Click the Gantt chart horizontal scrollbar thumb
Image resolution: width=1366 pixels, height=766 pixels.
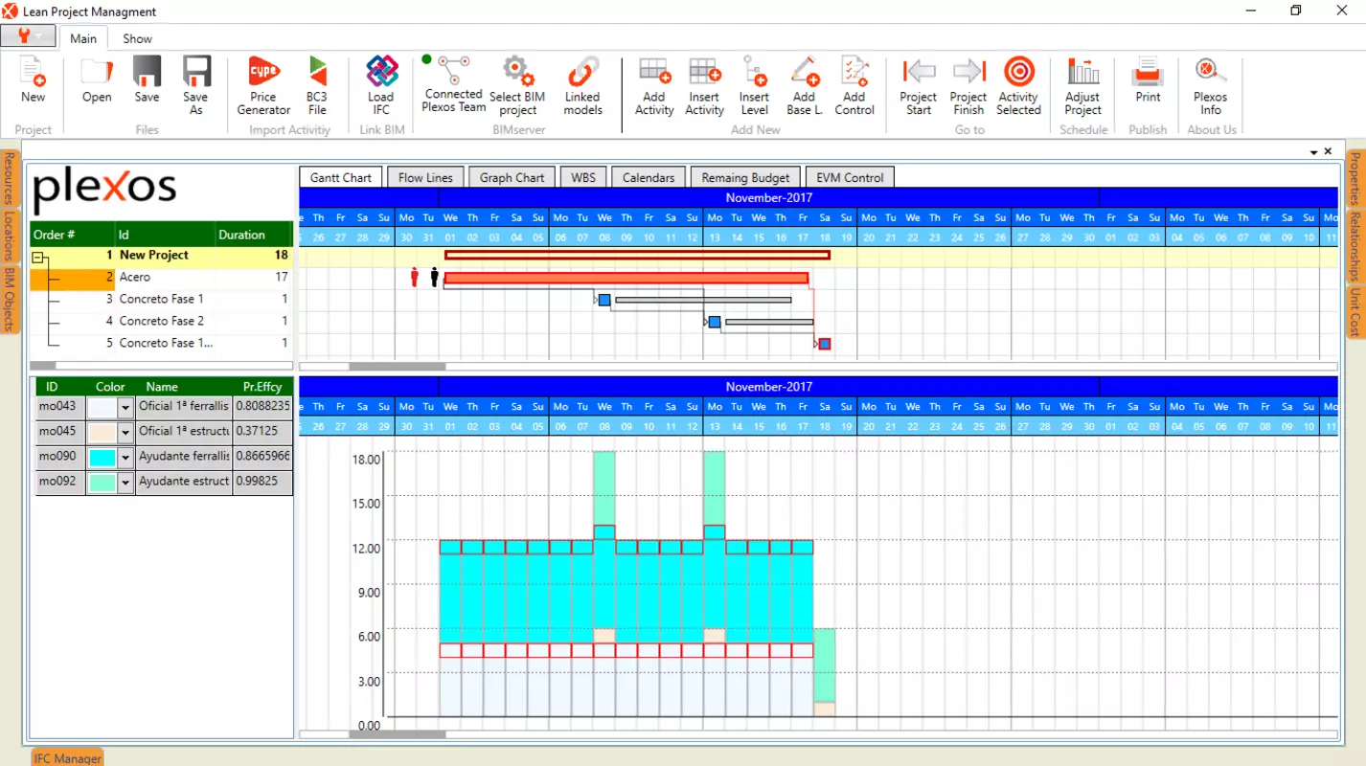pyautogui.click(x=398, y=366)
